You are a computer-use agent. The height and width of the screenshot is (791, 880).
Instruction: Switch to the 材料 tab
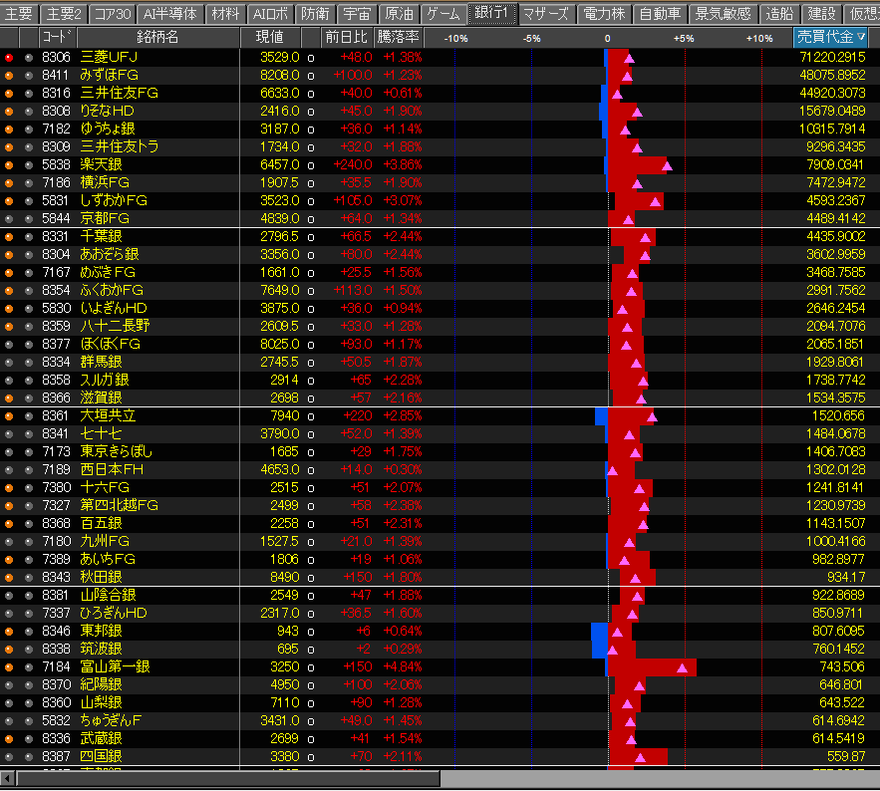(x=225, y=13)
